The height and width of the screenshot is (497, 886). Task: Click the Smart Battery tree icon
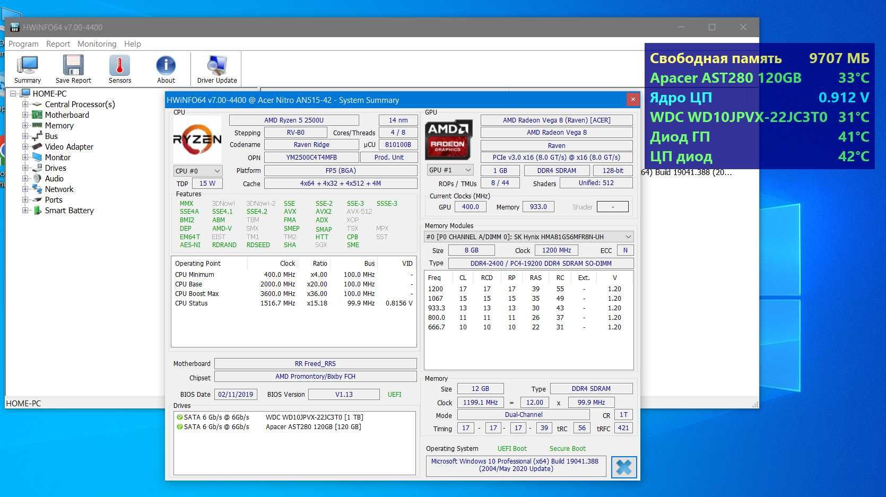(x=37, y=211)
